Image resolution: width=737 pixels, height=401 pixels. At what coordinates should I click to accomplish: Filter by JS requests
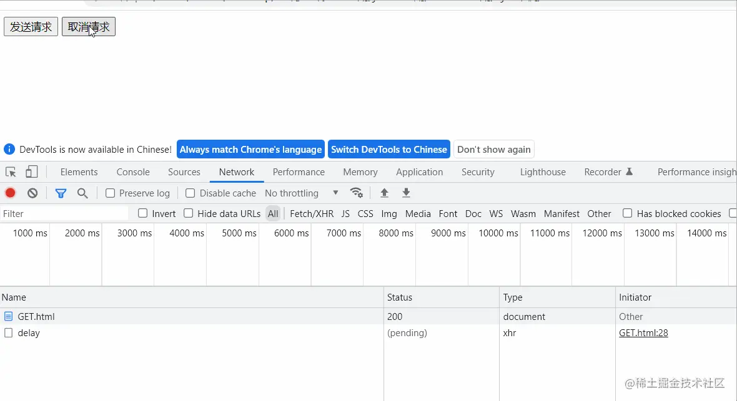345,214
